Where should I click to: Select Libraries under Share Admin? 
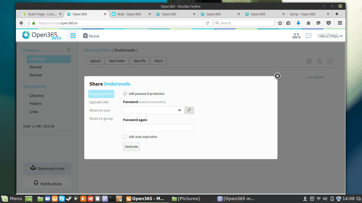click(x=37, y=96)
